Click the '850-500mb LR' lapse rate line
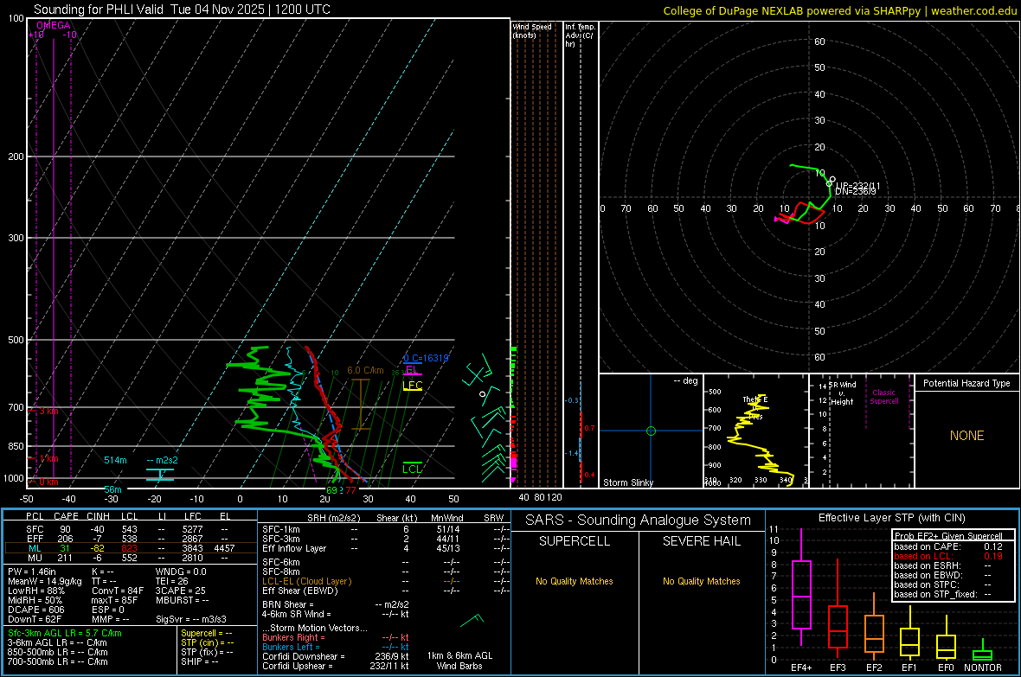The width and height of the screenshot is (1021, 677). coord(57,652)
